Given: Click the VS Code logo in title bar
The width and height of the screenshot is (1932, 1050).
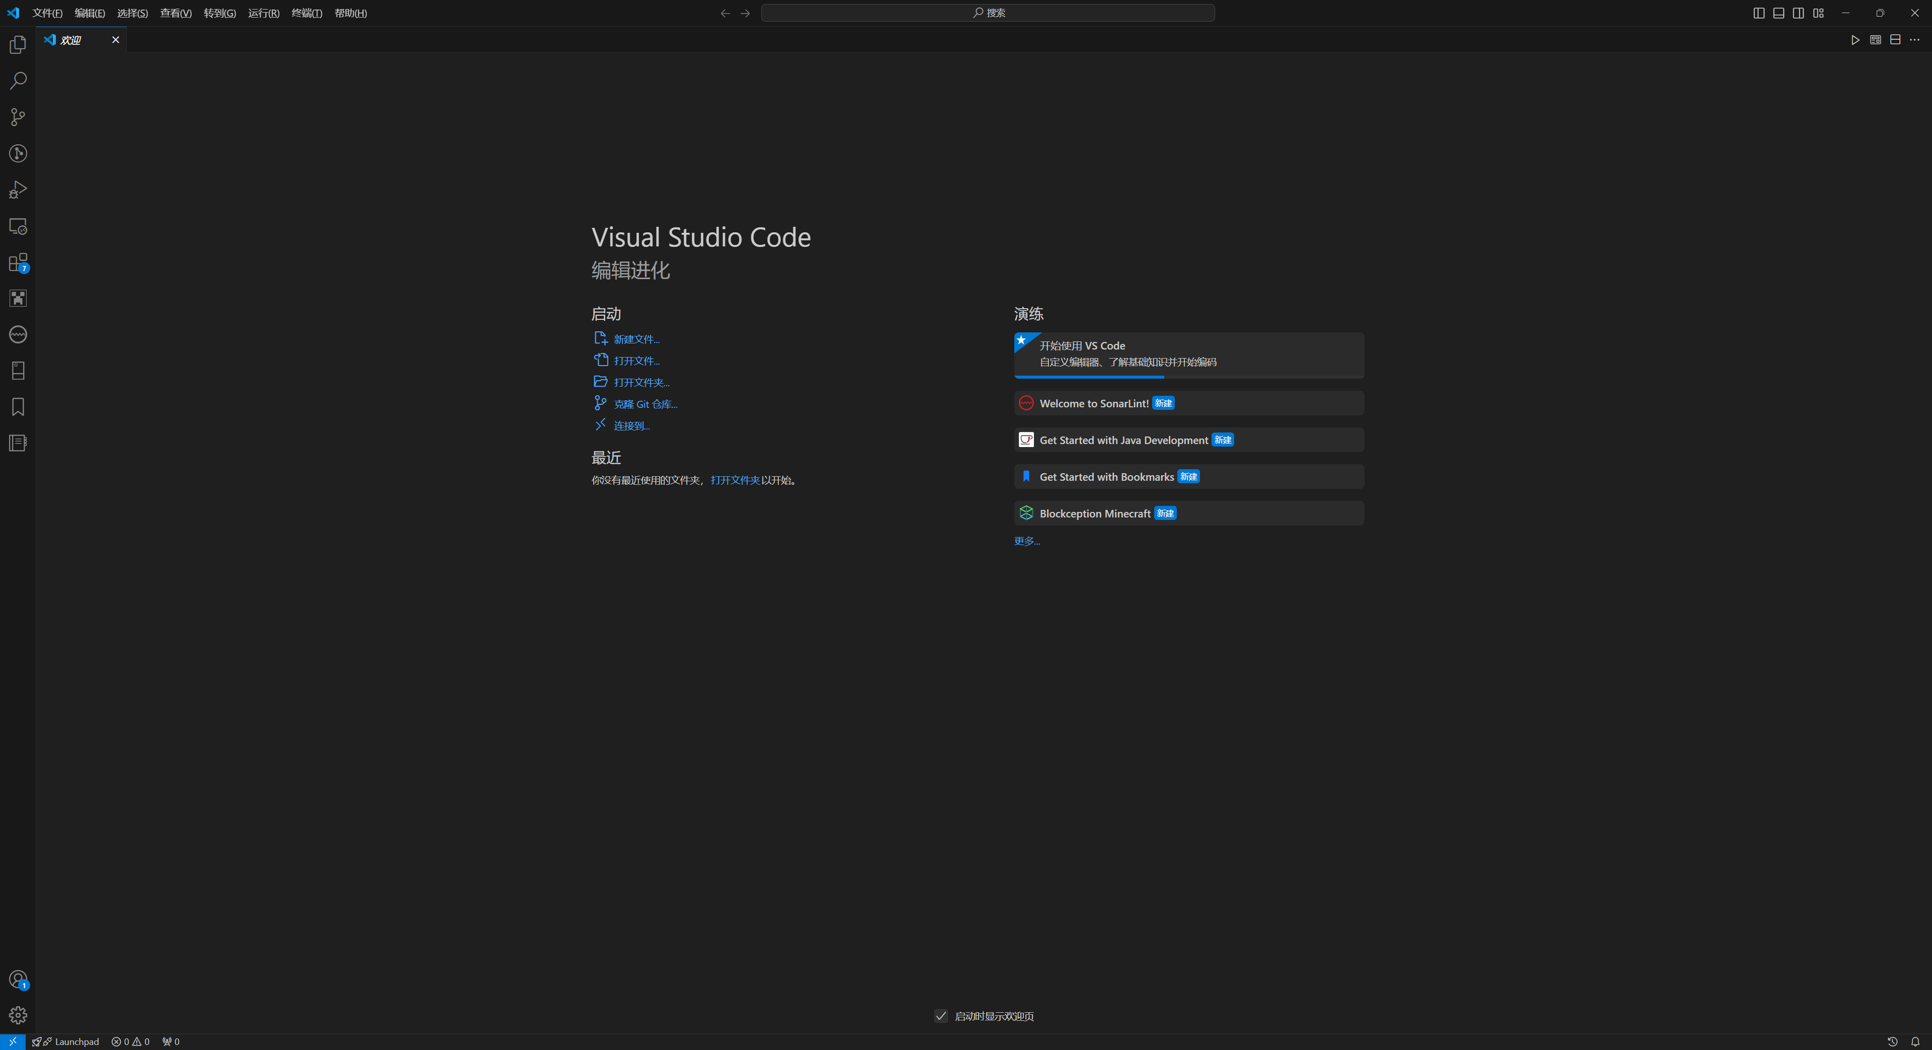Looking at the screenshot, I should coord(13,13).
